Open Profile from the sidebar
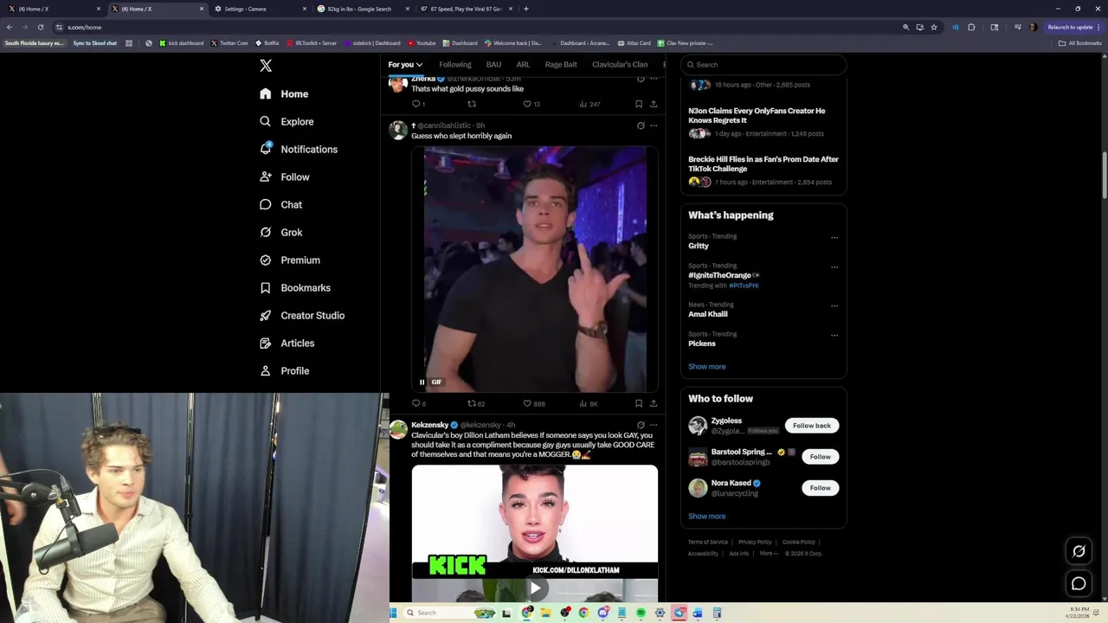 (285, 370)
